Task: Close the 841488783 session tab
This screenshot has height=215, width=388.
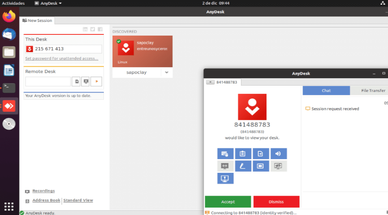Action: click(x=210, y=82)
